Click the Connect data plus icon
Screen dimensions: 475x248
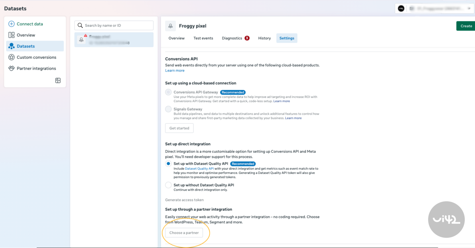point(11,24)
